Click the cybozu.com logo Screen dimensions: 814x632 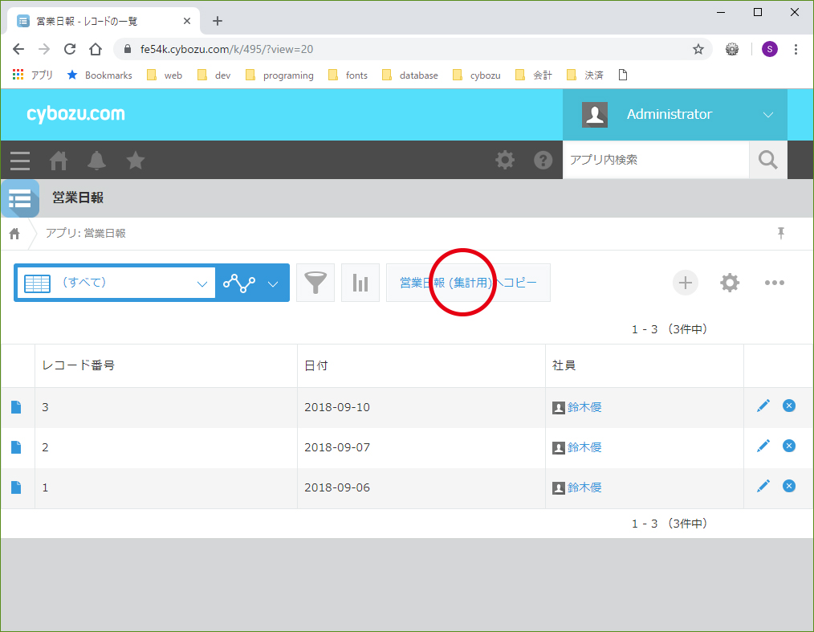click(75, 114)
